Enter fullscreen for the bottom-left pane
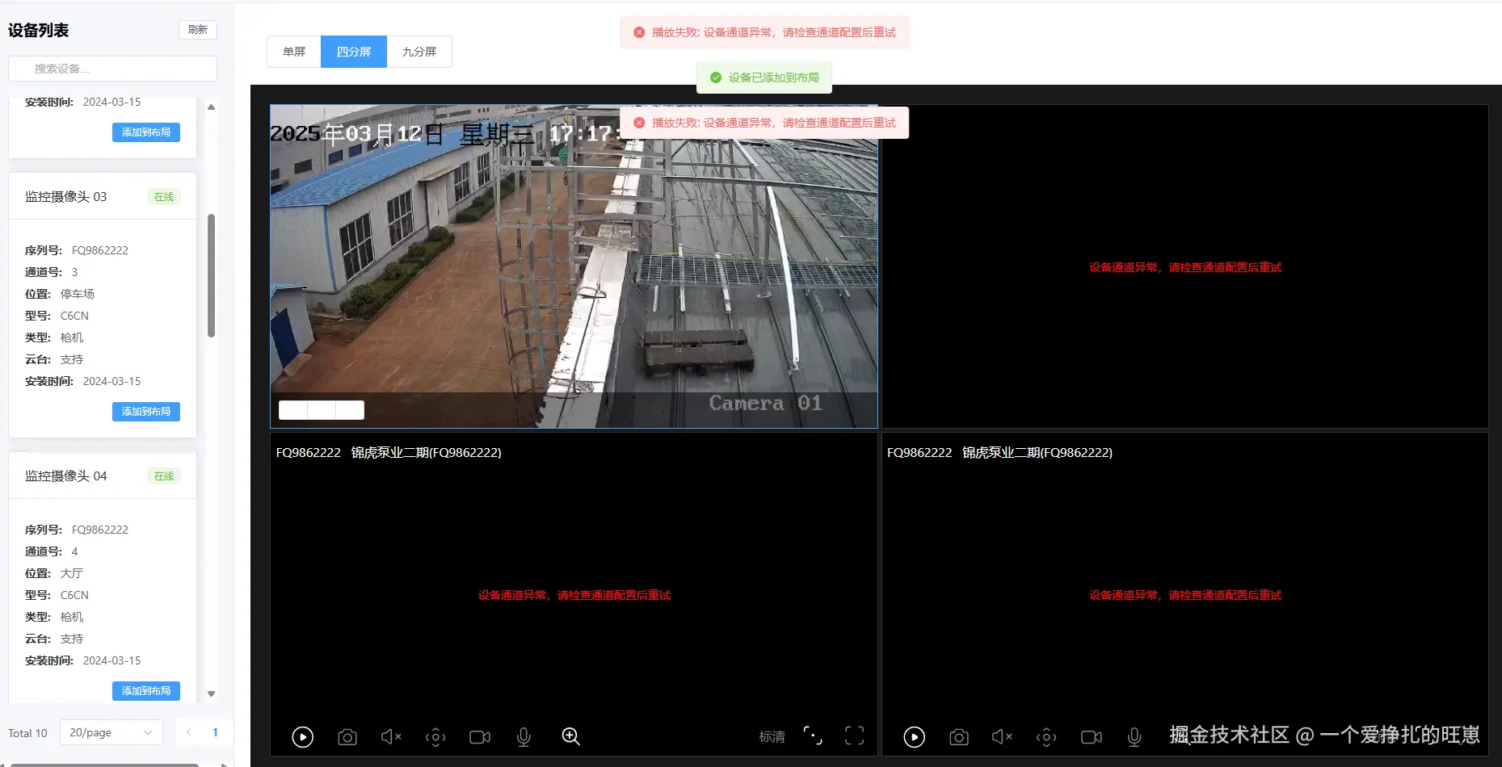This screenshot has height=767, width=1502. click(x=854, y=736)
